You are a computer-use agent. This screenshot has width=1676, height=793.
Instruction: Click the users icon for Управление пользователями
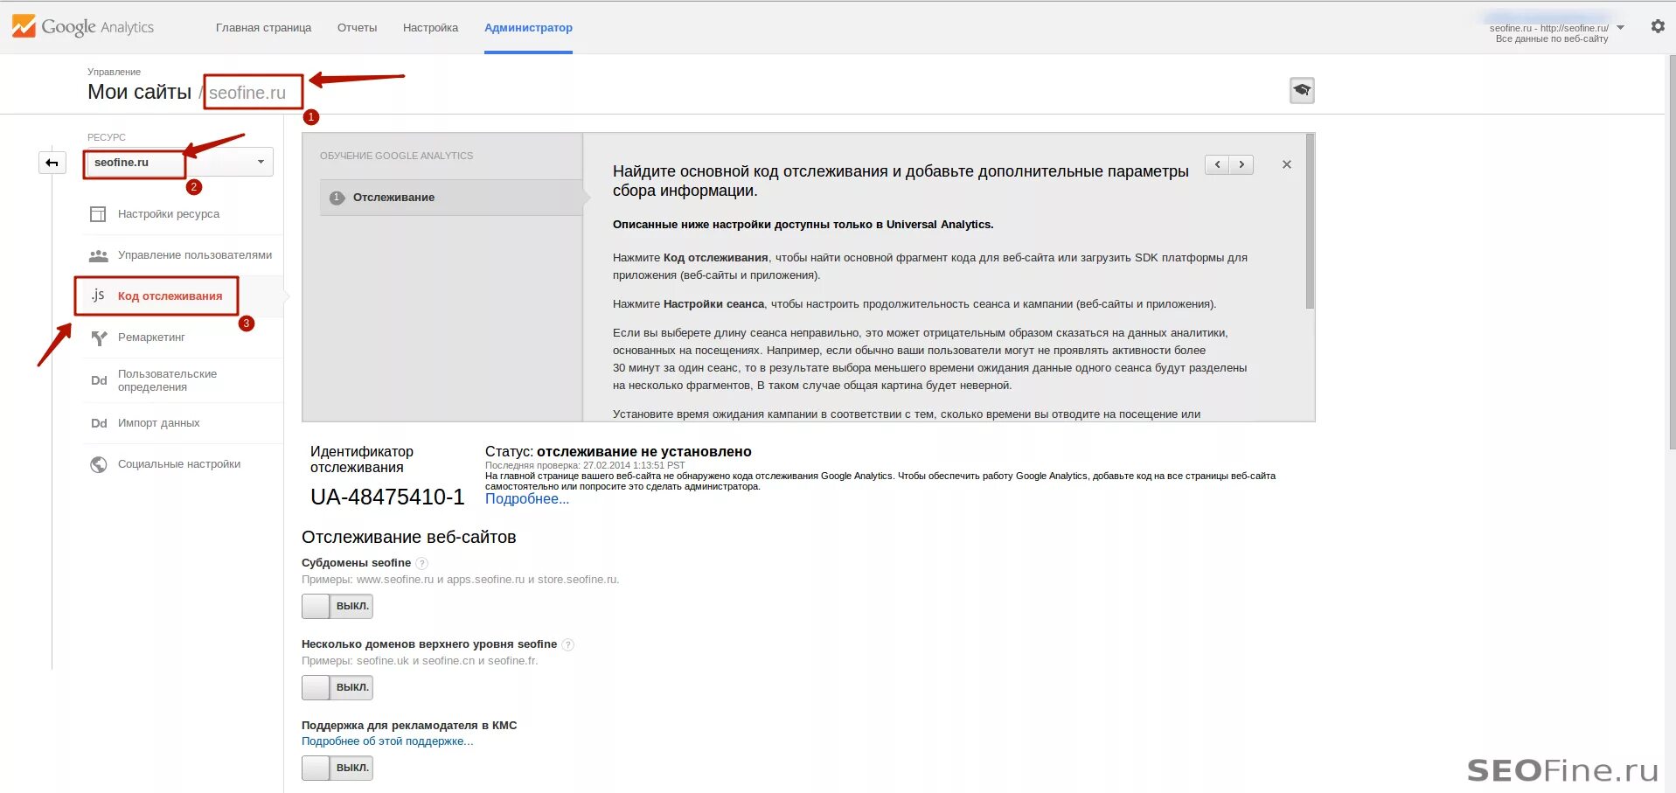point(98,255)
